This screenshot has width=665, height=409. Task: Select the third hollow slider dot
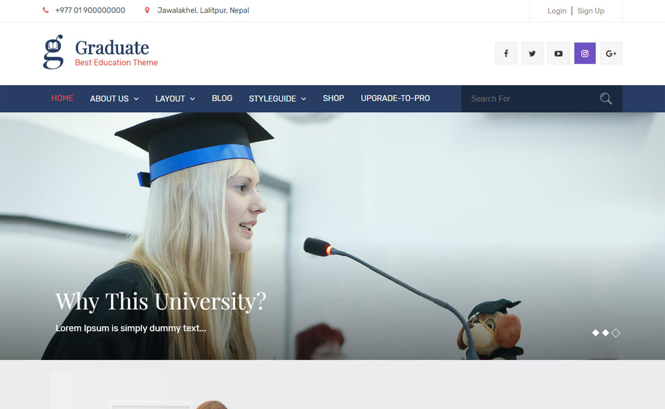[x=615, y=333]
